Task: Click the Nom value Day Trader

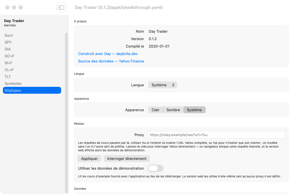Action: (158, 32)
